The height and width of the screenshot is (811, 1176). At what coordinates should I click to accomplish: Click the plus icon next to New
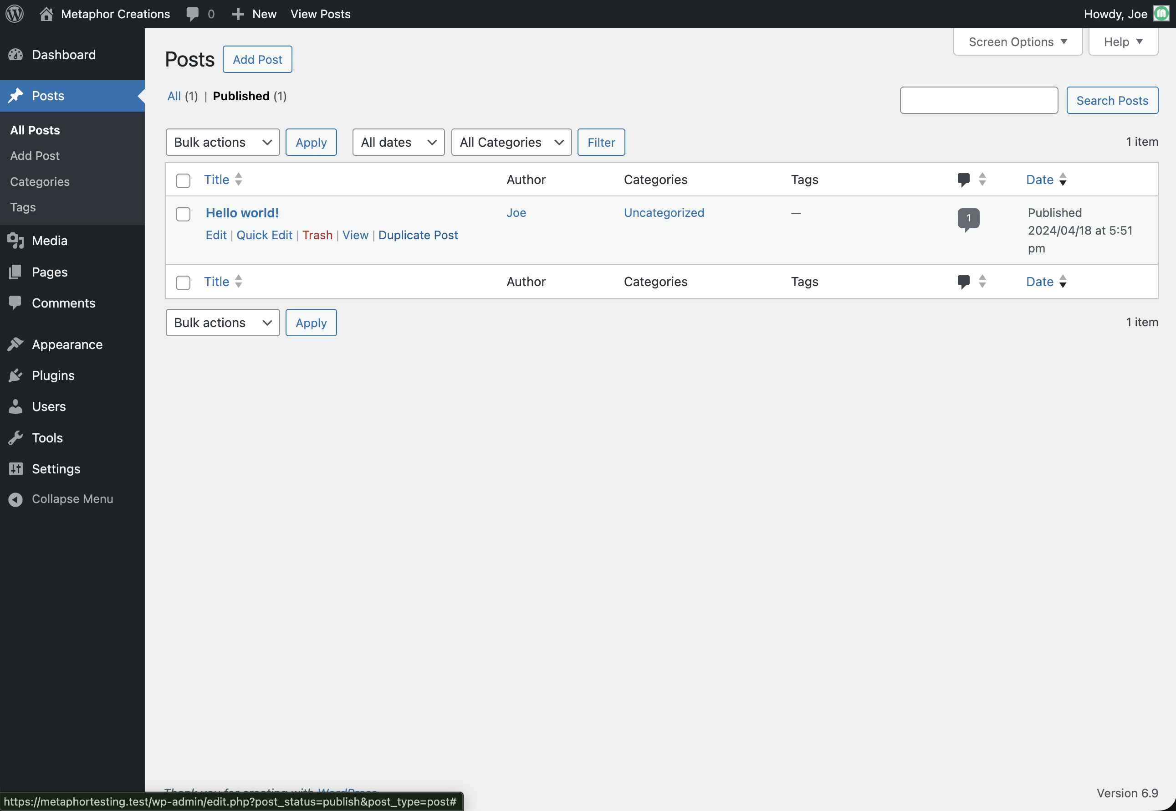click(x=238, y=14)
